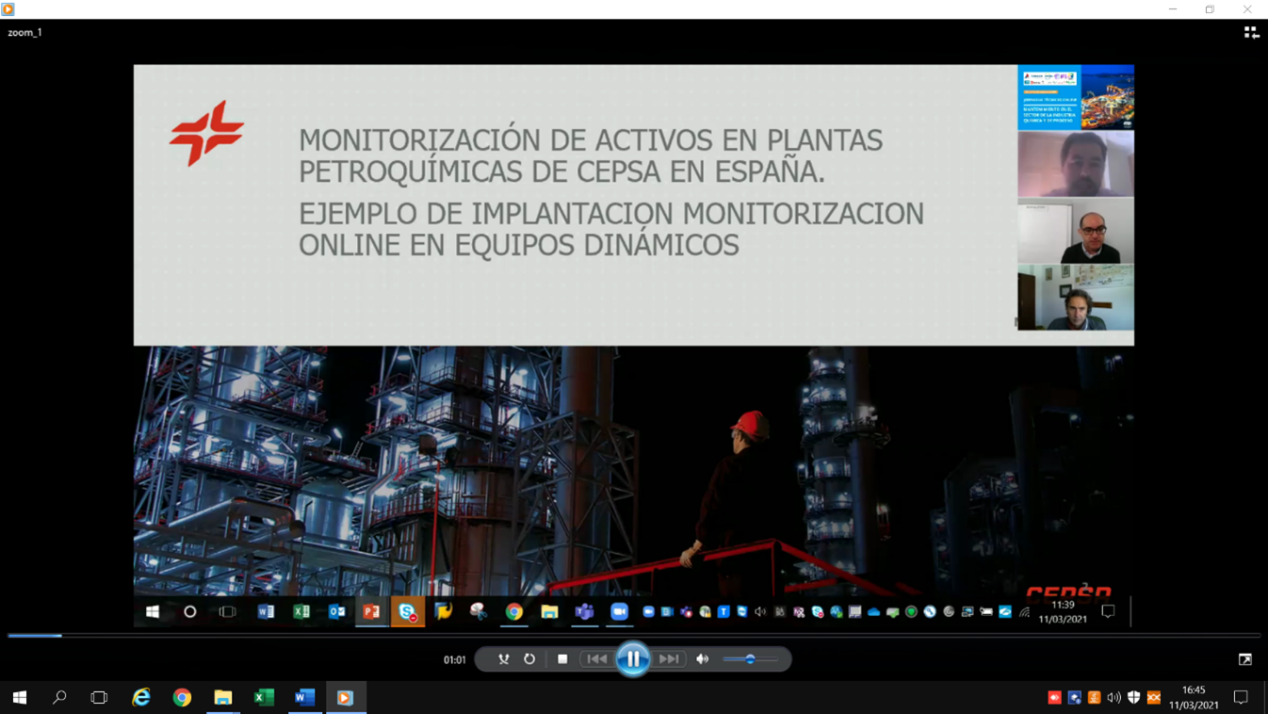Open the 16:45 clock and calendar

(x=1194, y=698)
